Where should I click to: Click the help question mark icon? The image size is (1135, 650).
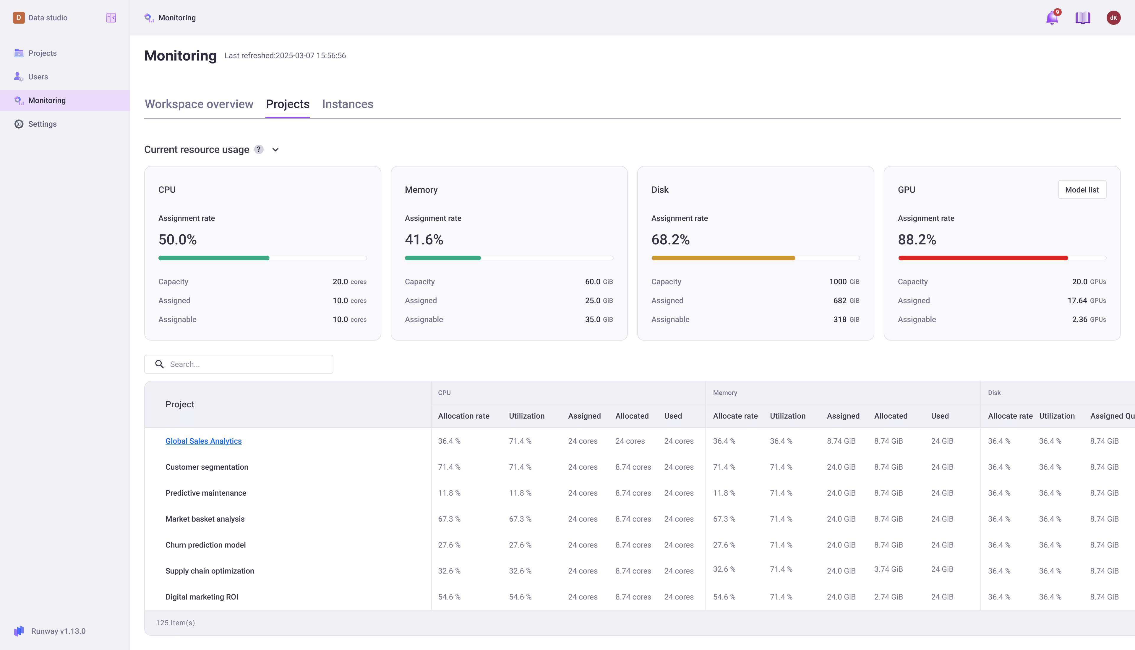(x=259, y=150)
